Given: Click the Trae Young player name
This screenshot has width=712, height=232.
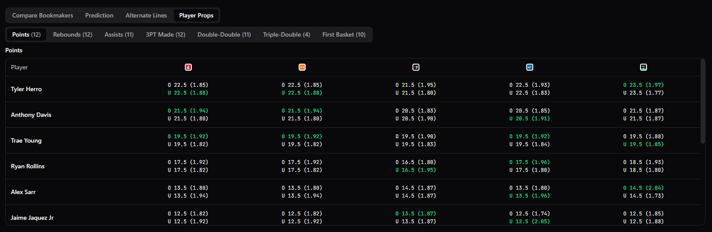Looking at the screenshot, I should click(x=26, y=140).
